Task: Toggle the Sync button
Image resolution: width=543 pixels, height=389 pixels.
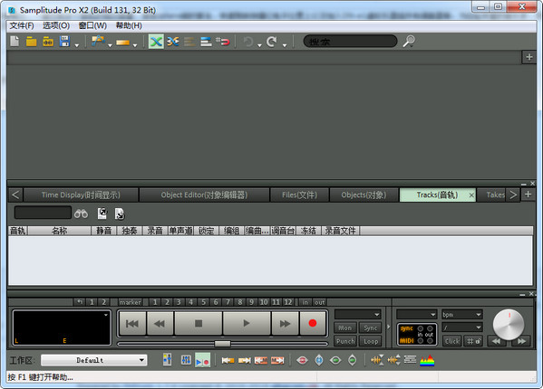Action: [x=370, y=327]
